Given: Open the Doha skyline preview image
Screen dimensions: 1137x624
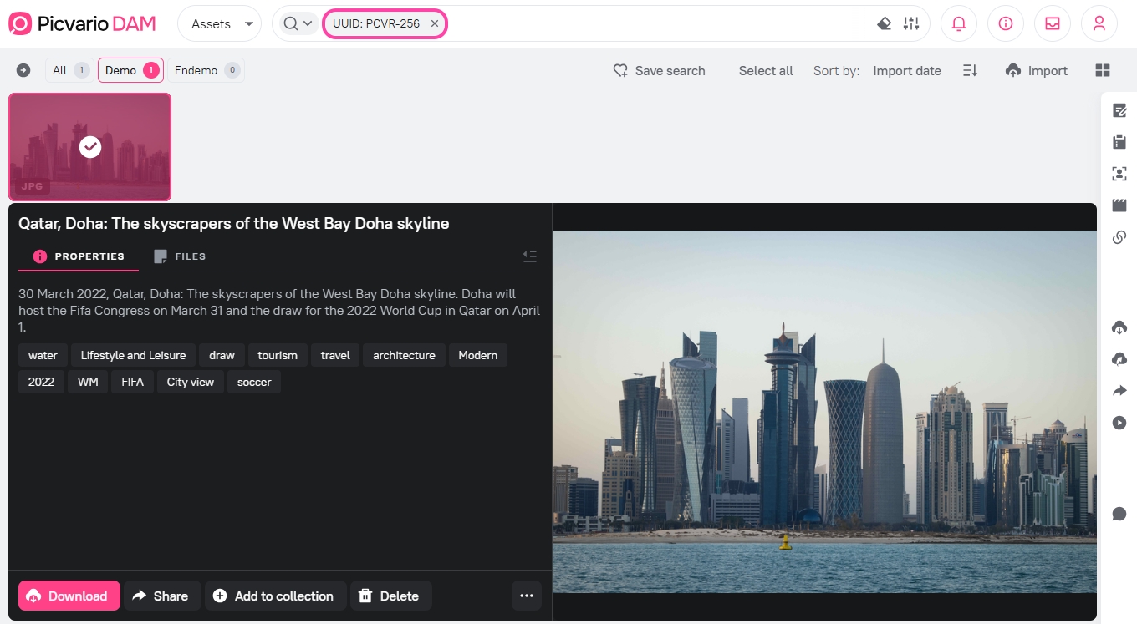Looking at the screenshot, I should [x=824, y=412].
